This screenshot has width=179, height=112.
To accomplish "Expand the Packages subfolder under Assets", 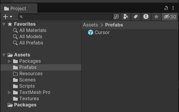I will pyautogui.click(x=9, y=61).
